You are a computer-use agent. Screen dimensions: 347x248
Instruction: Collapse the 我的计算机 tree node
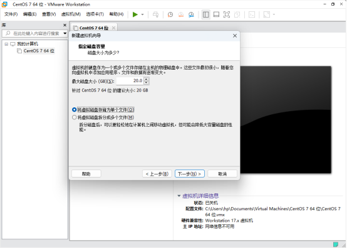click(x=6, y=44)
